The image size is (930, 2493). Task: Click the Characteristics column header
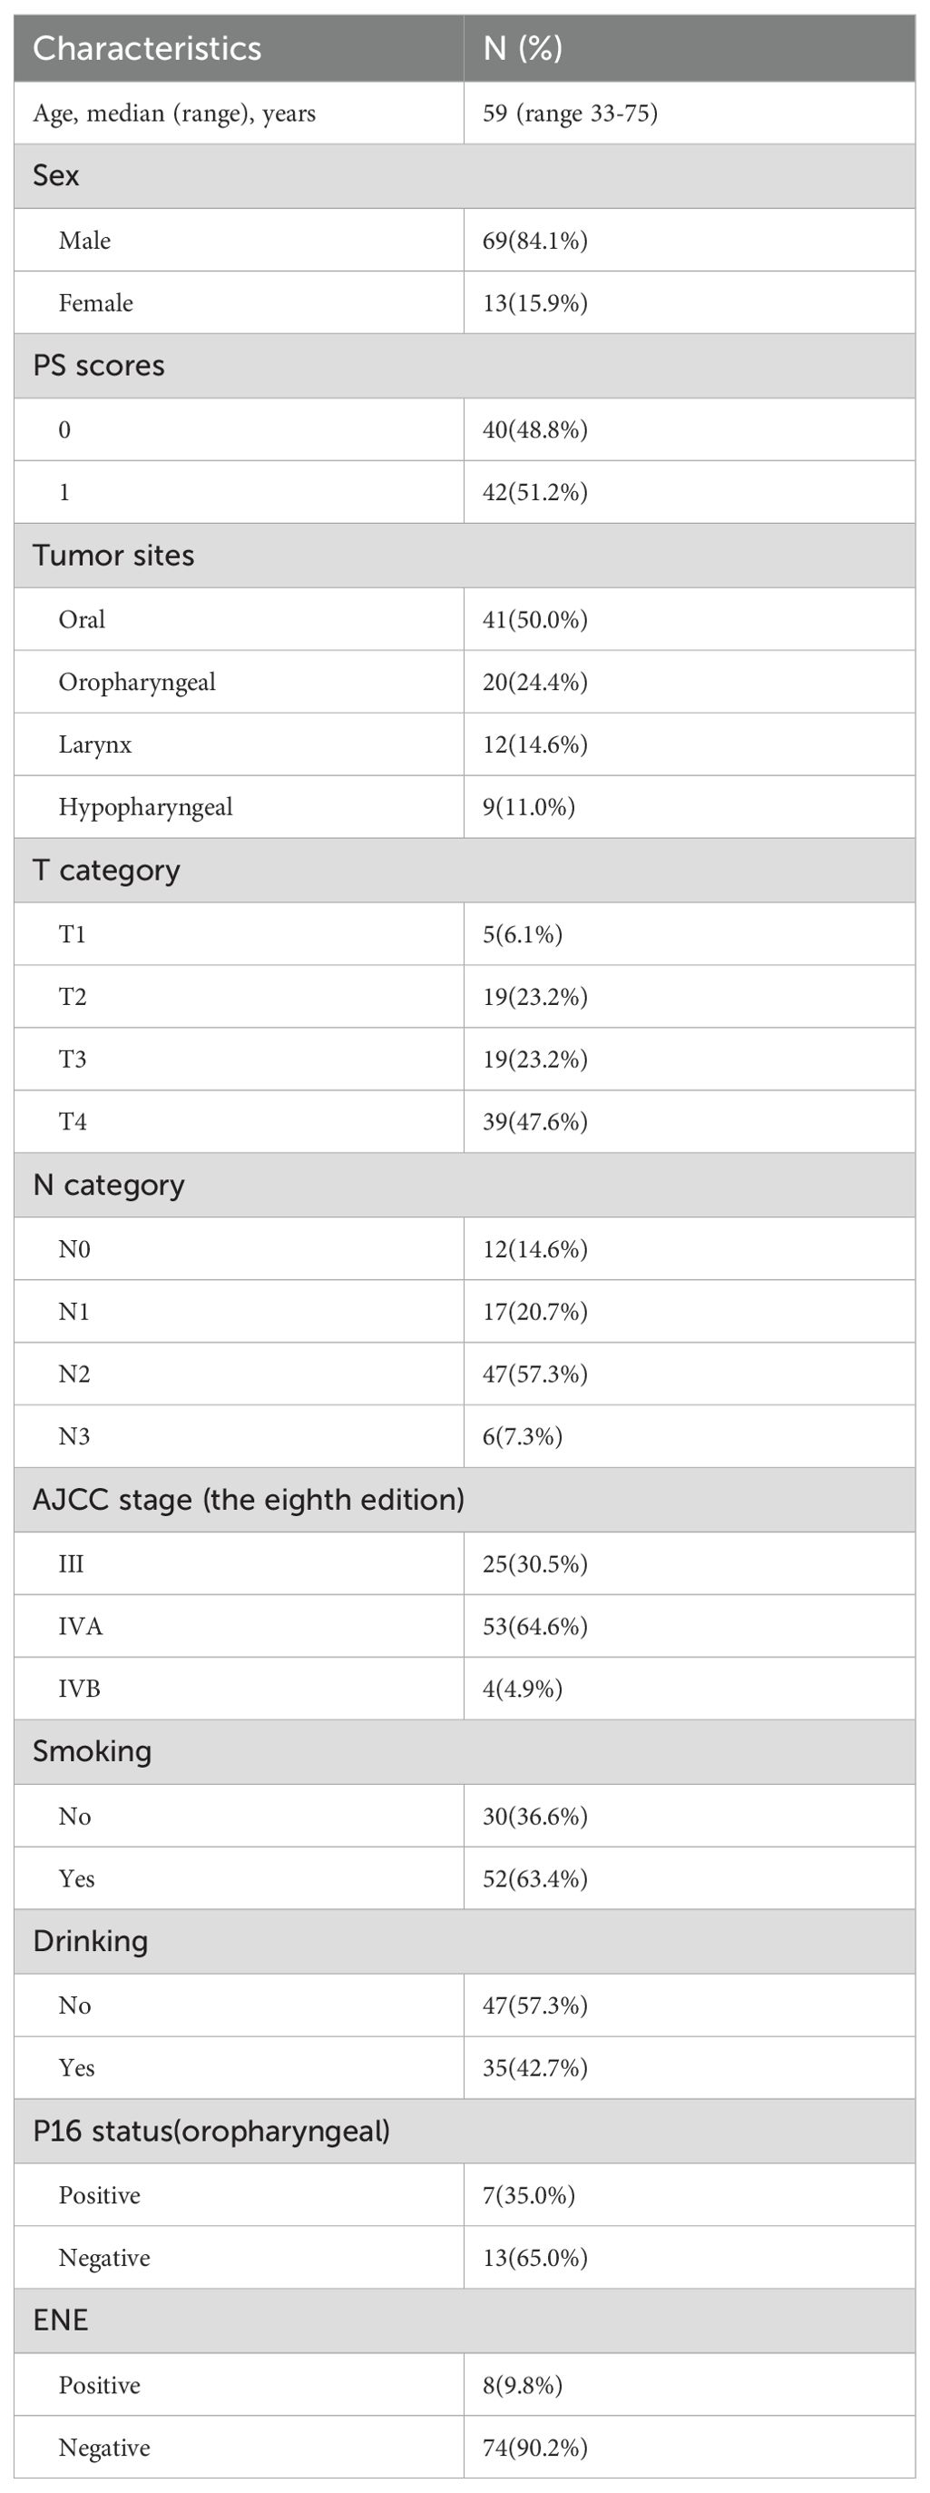147,48
